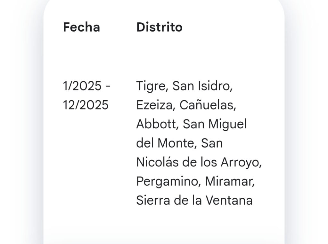The width and height of the screenshot is (328, 244).
Task: Click the word Sierra
Action: pos(153,201)
